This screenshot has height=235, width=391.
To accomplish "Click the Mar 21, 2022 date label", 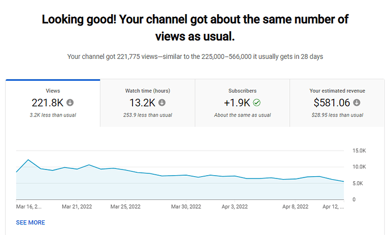I will pyautogui.click(x=77, y=207).
